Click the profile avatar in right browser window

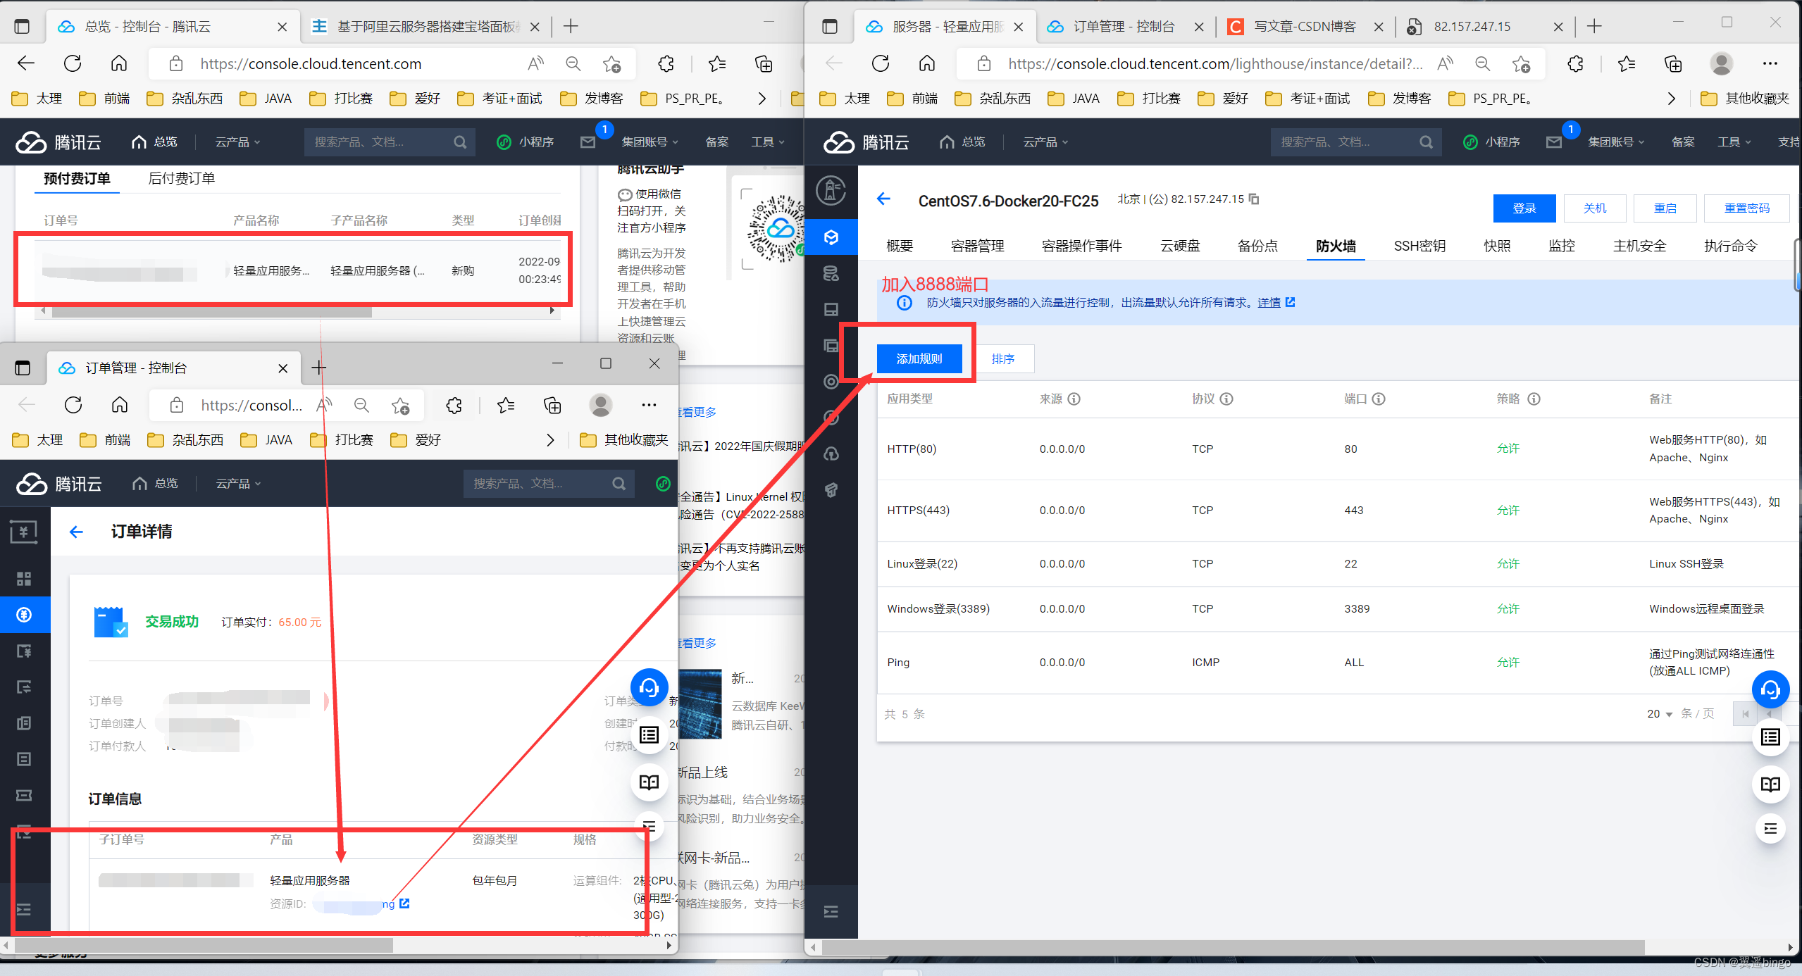coord(1721,63)
